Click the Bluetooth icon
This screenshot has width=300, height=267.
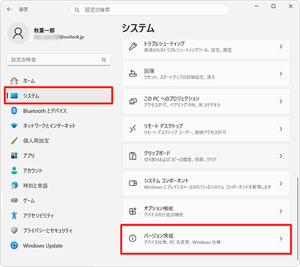(x=14, y=111)
